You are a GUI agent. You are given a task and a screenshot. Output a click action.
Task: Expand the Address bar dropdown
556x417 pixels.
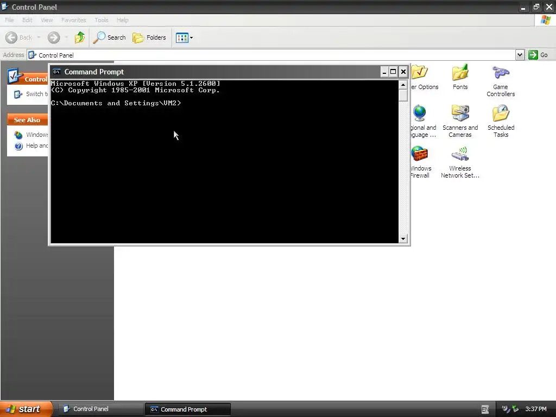tap(520, 55)
